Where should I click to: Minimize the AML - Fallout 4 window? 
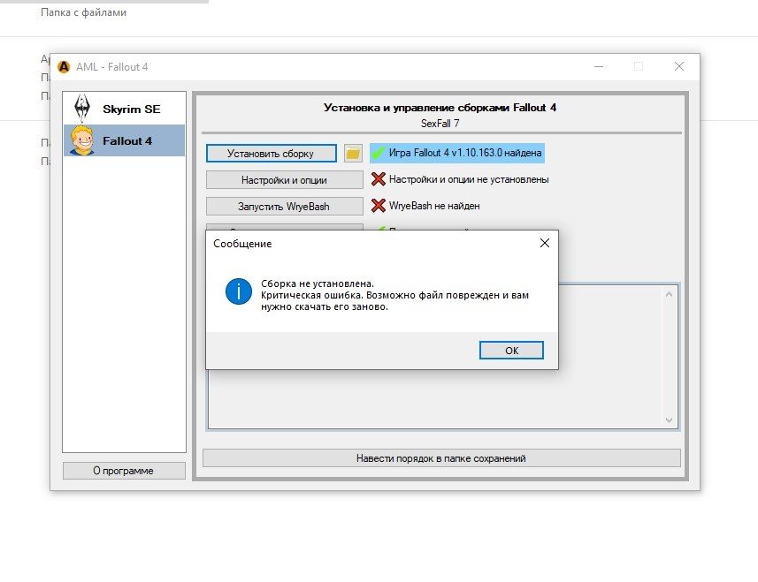(597, 67)
